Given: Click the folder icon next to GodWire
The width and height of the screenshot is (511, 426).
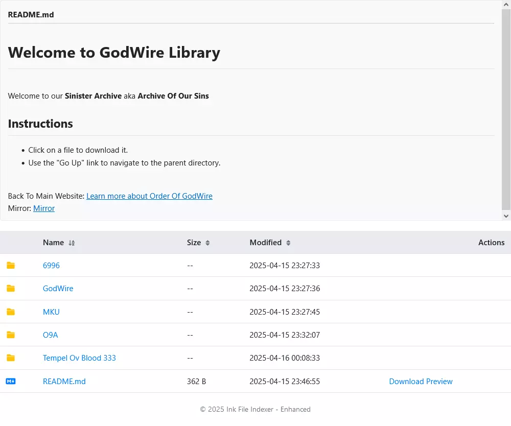Looking at the screenshot, I should pos(11,289).
